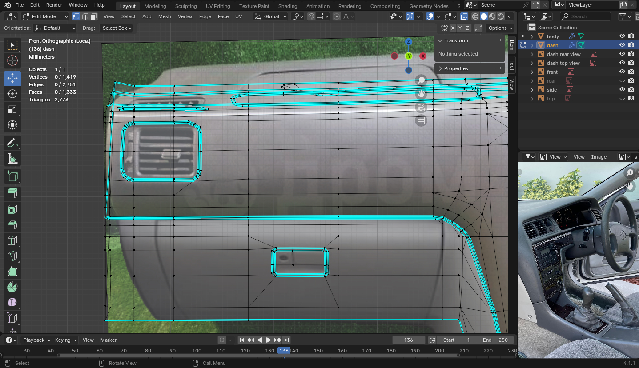Expand the Properties panel

coord(456,68)
